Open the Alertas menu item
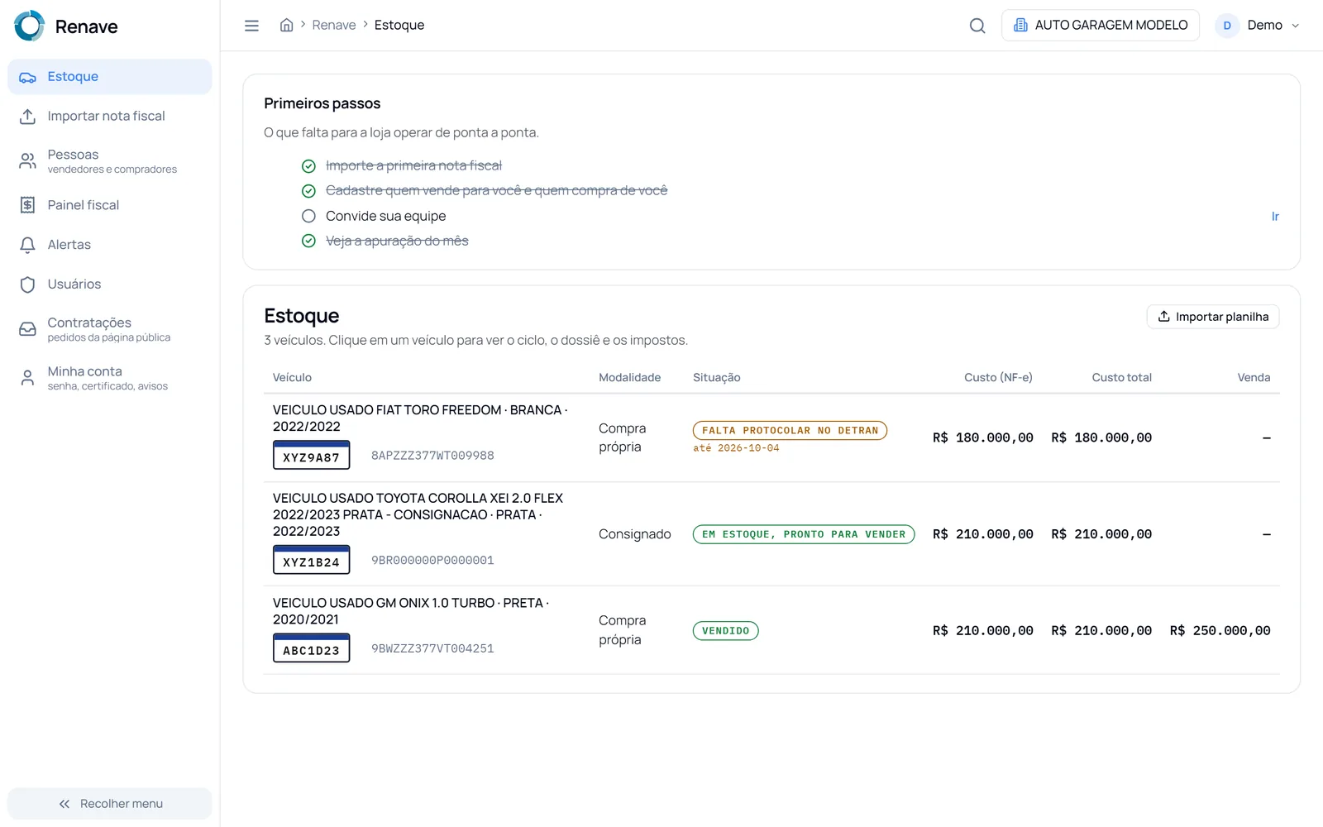The height and width of the screenshot is (827, 1323). [110, 245]
